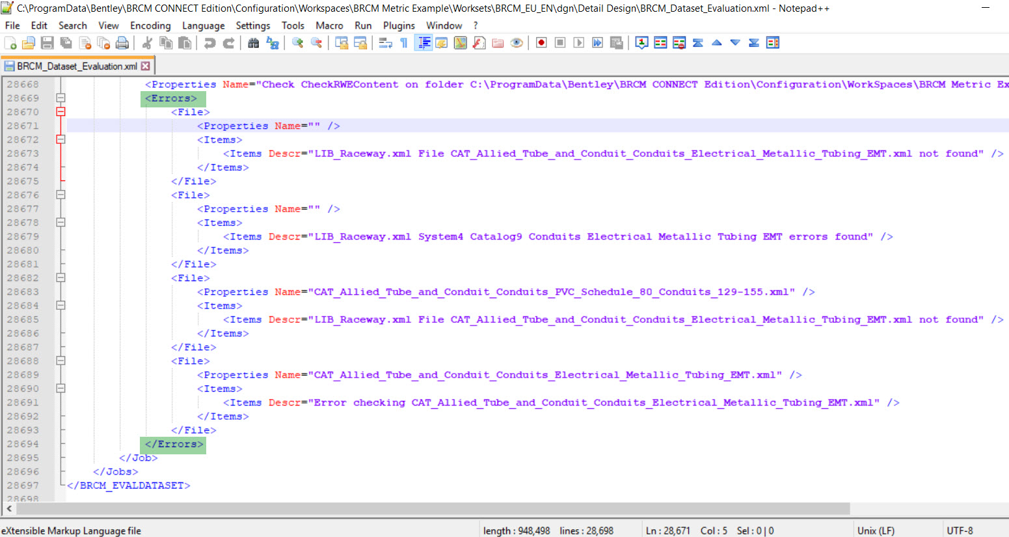Image resolution: width=1009 pixels, height=537 pixels.
Task: Toggle show all characters pilcrow icon
Action: pos(404,43)
